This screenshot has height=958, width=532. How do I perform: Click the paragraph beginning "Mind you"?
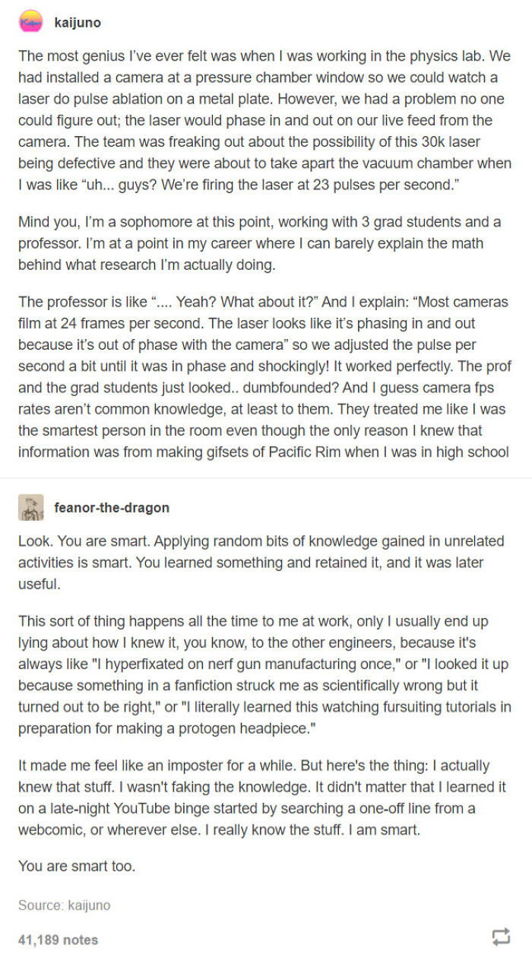coord(264,240)
